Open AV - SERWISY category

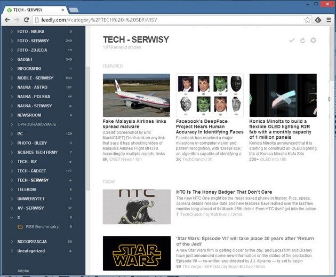click(x=30, y=208)
